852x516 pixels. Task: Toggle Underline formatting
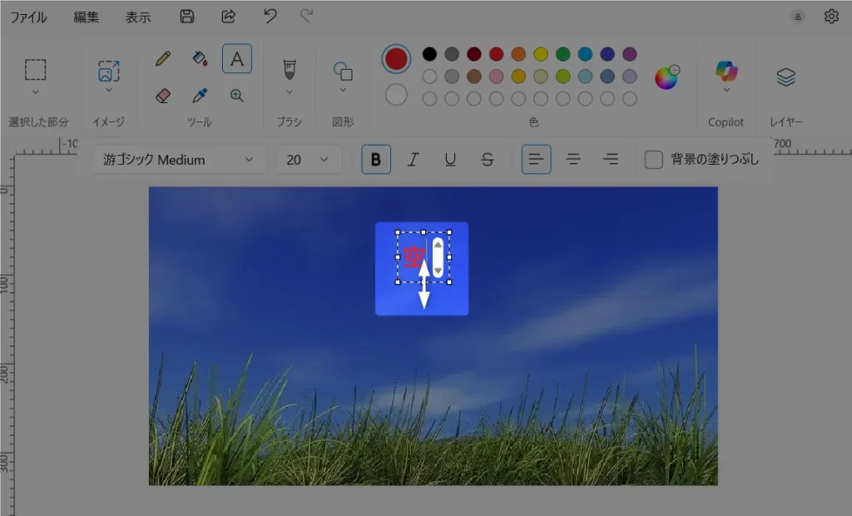pos(450,159)
